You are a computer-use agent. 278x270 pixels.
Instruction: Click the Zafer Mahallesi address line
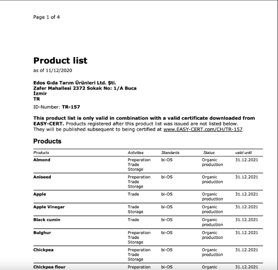click(x=85, y=88)
